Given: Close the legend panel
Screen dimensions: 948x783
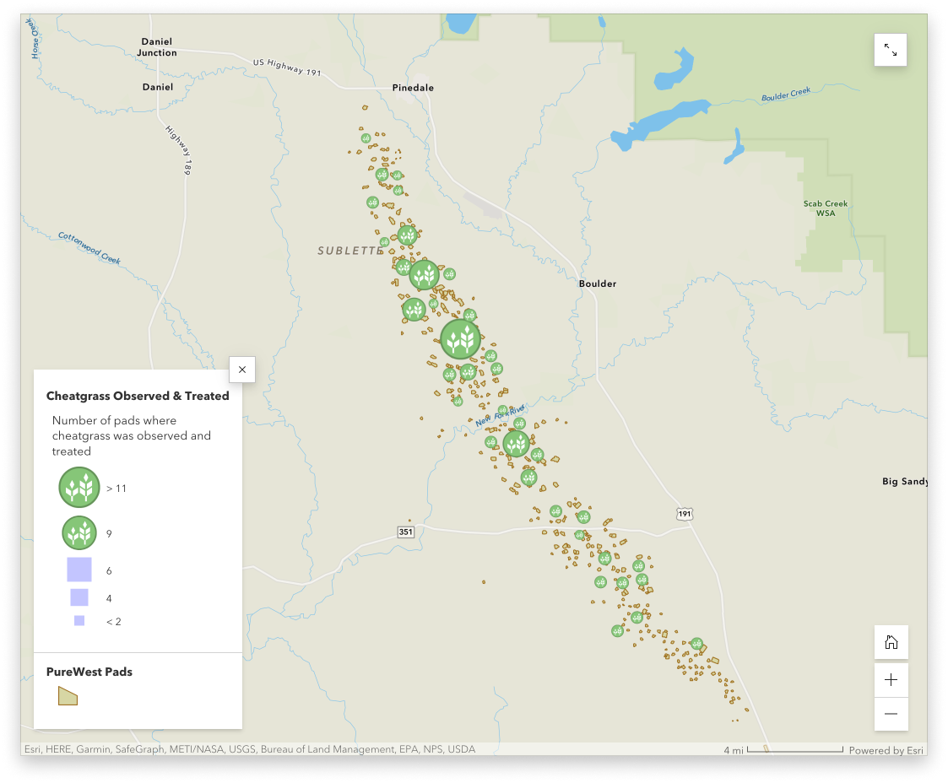Looking at the screenshot, I should (x=241, y=370).
